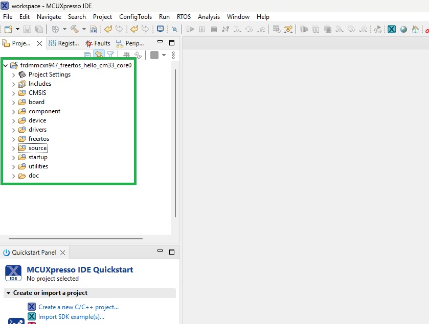Switch to the Faults tab

[97, 43]
